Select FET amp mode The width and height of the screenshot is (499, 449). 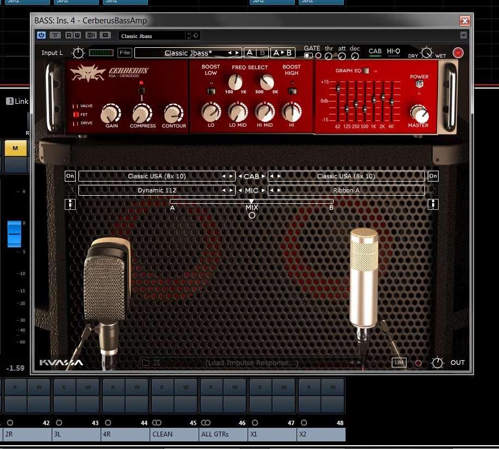pos(76,115)
